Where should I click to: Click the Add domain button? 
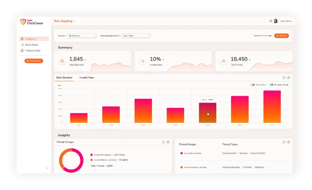click(34, 61)
